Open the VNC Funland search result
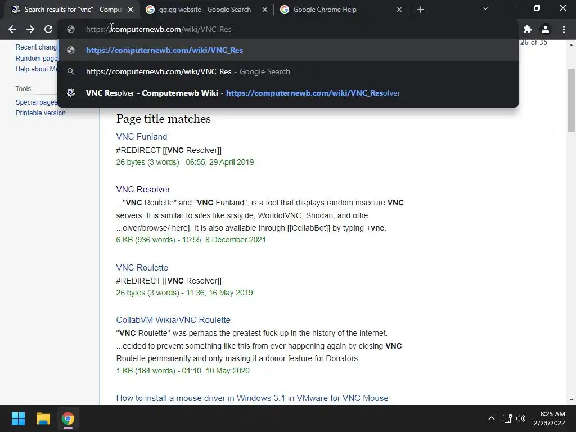 pyautogui.click(x=141, y=137)
